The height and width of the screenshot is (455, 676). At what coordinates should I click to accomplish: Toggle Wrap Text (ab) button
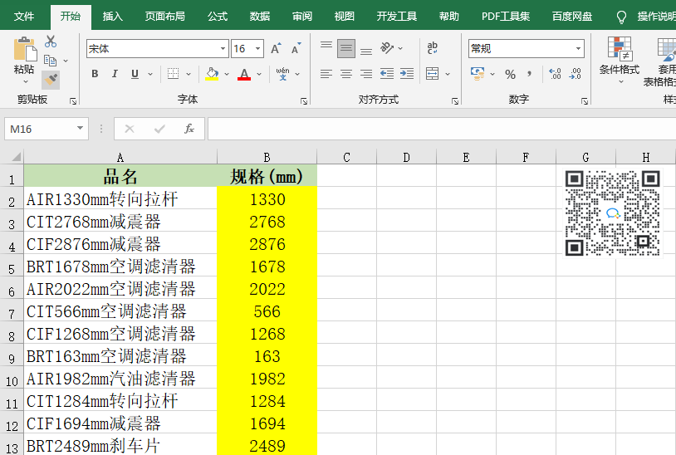click(432, 48)
